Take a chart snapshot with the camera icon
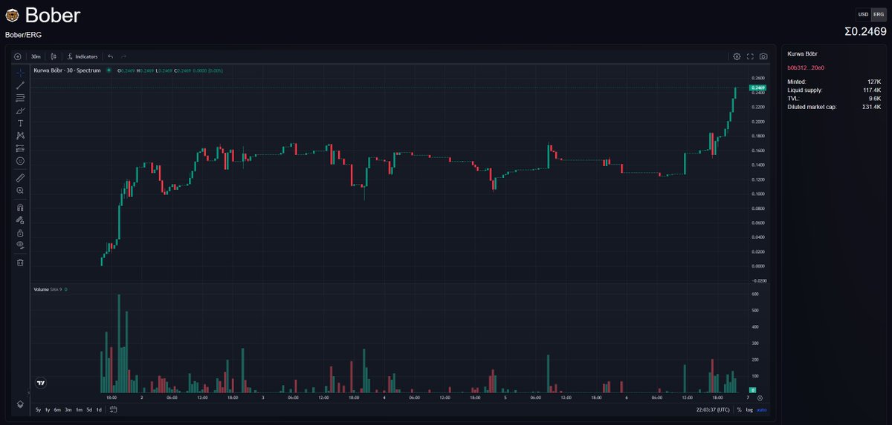This screenshot has height=425, width=892. click(763, 56)
